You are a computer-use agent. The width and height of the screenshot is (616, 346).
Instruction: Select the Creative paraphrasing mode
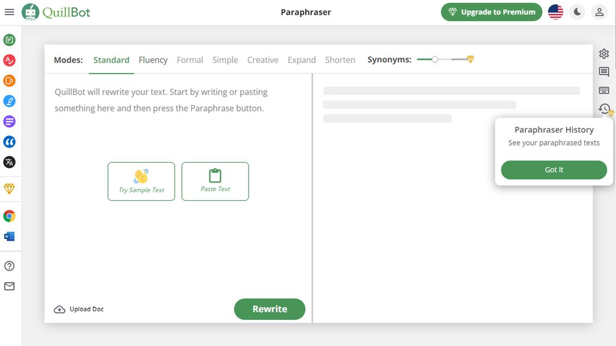click(x=262, y=60)
